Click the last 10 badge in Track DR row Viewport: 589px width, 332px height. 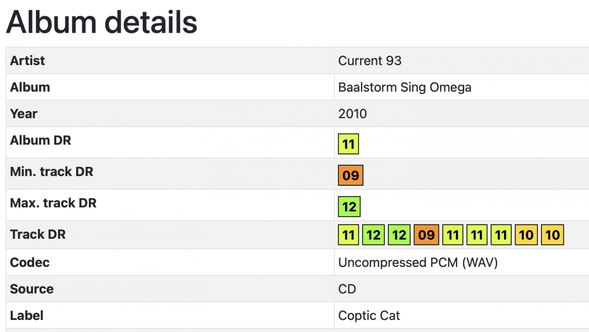(x=552, y=235)
